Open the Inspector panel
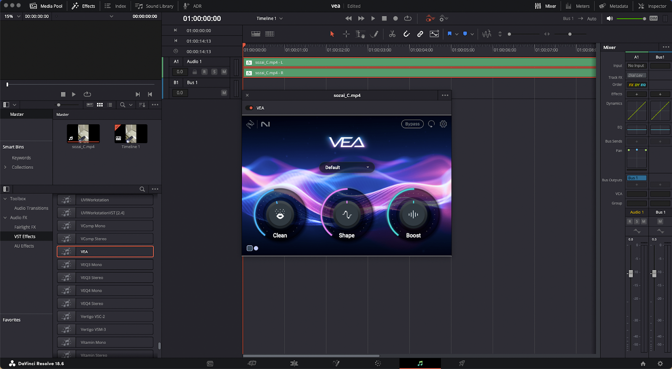Viewport: 672px width, 369px height. [x=652, y=6]
